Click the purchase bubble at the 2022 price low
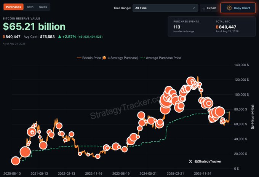 click(98, 156)
